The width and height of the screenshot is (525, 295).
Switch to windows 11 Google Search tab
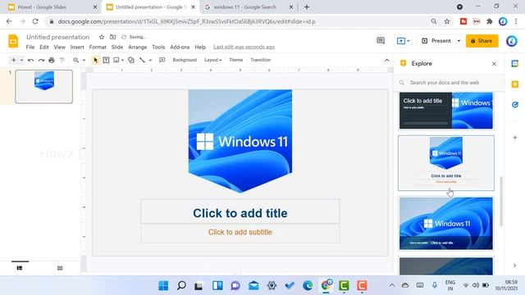(249, 7)
